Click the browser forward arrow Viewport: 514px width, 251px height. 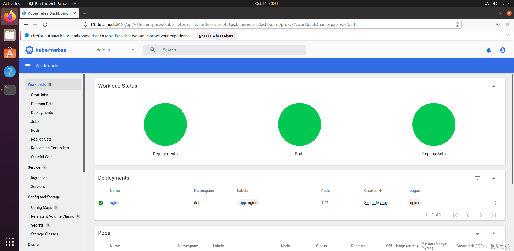click(35, 24)
